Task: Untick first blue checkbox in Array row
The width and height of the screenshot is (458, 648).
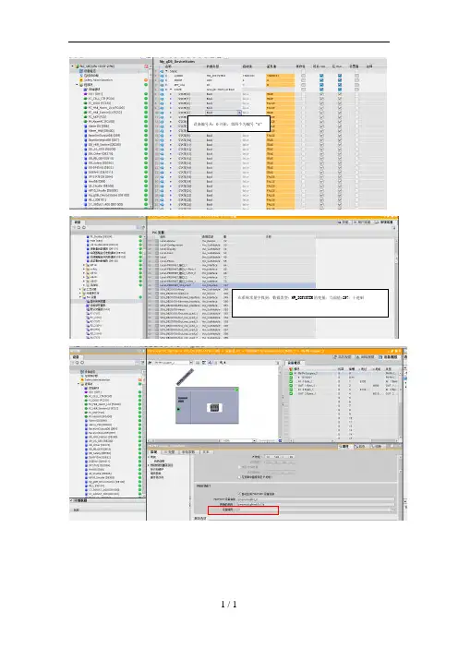Action: coord(321,90)
